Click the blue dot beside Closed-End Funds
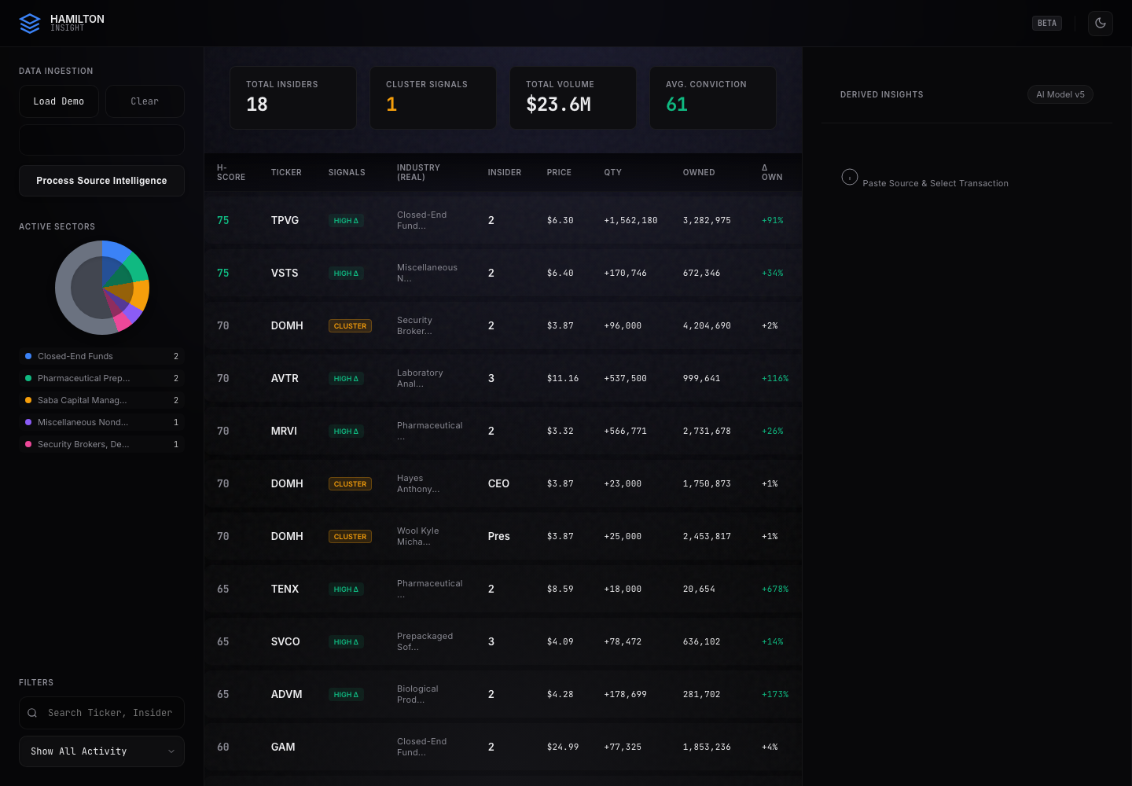The width and height of the screenshot is (1132, 786). pyautogui.click(x=28, y=356)
